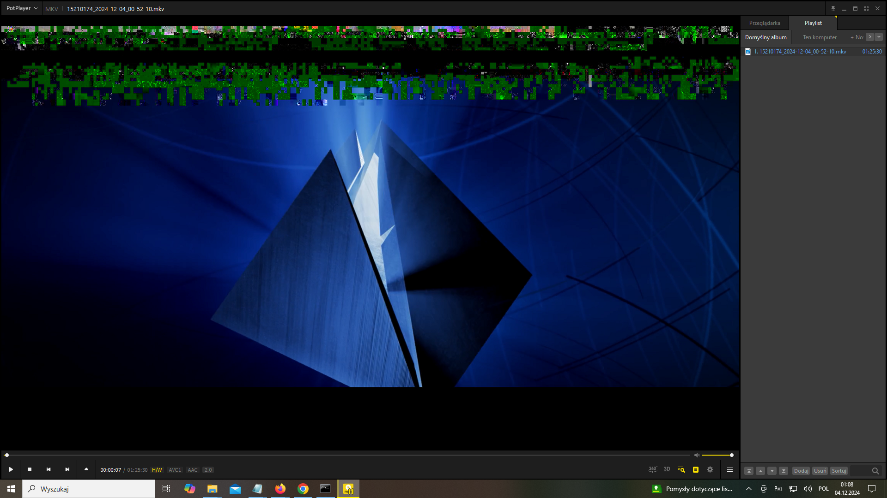Mute audio with the speaker icon

697,455
